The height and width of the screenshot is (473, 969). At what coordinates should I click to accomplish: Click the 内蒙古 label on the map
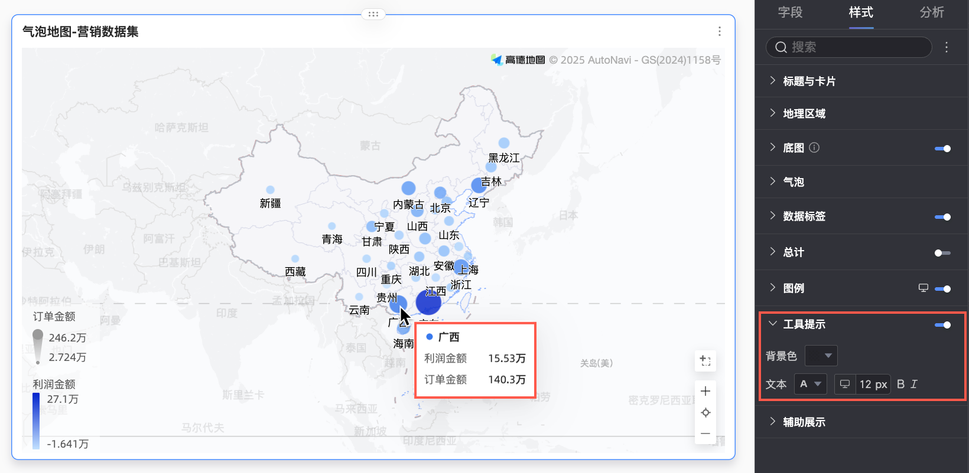pyautogui.click(x=408, y=205)
